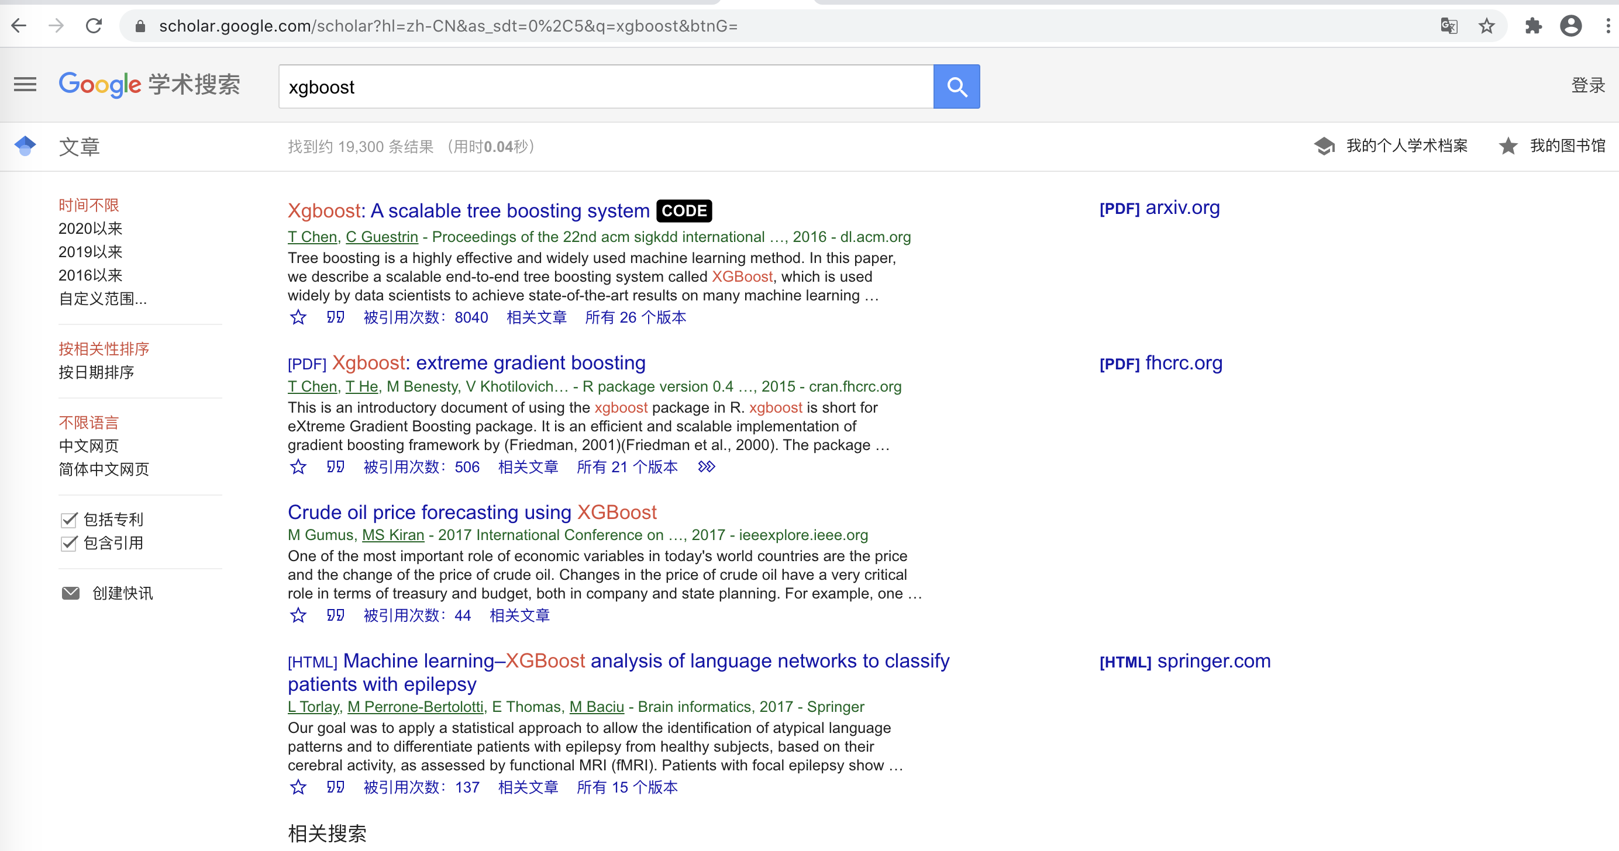Click author T Chen on first result
Screen dimensions: 1619x851
[312, 237]
